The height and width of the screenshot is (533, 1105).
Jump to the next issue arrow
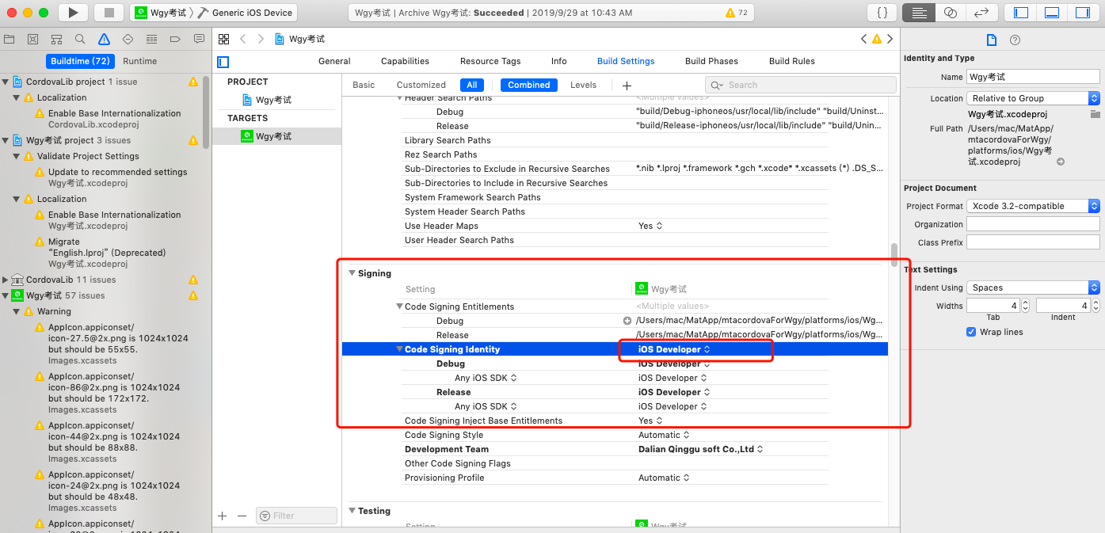pyautogui.click(x=890, y=39)
